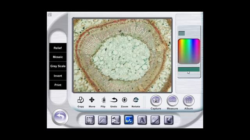
Task: Apply the Relief effect
Action: coord(58,48)
